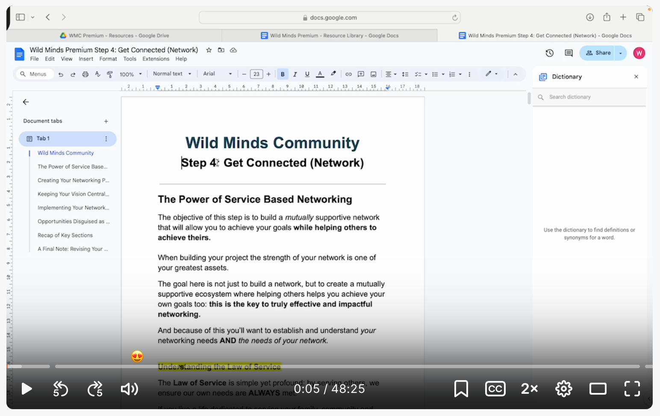This screenshot has height=416, width=660.
Task: Show Safari tab overview
Action: [x=640, y=17]
